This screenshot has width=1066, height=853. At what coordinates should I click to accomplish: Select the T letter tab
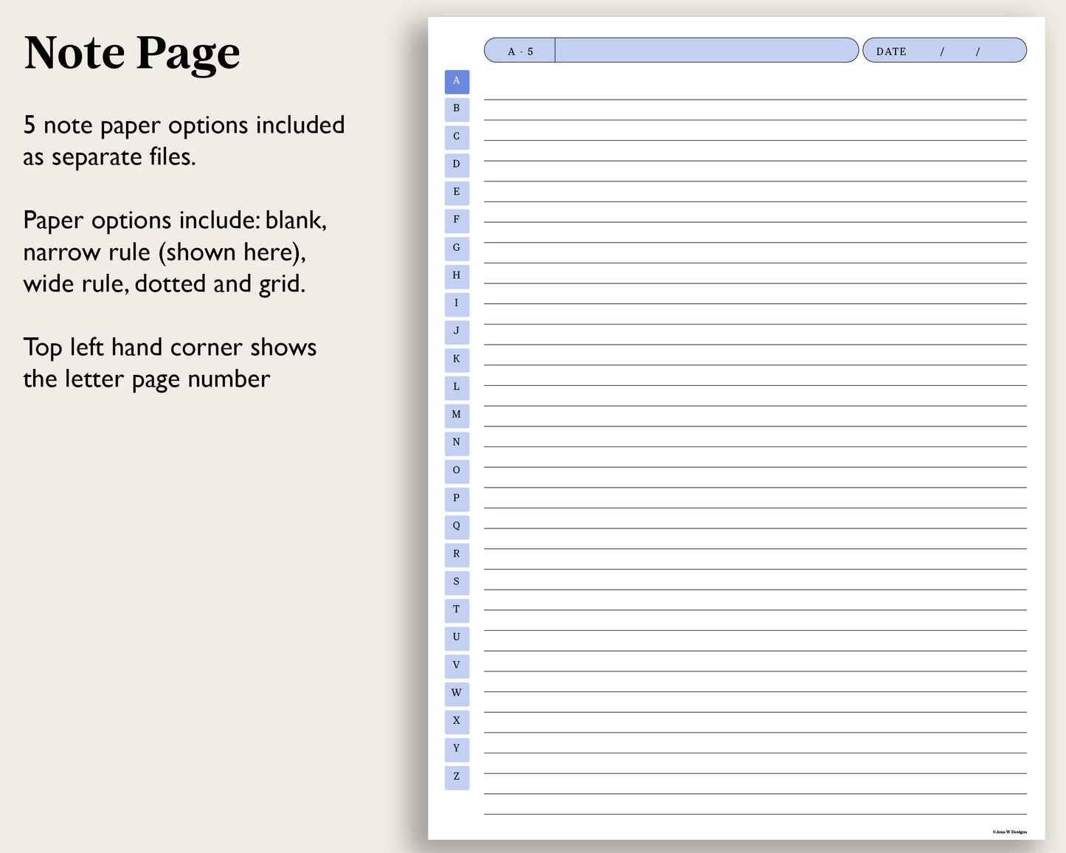456,610
